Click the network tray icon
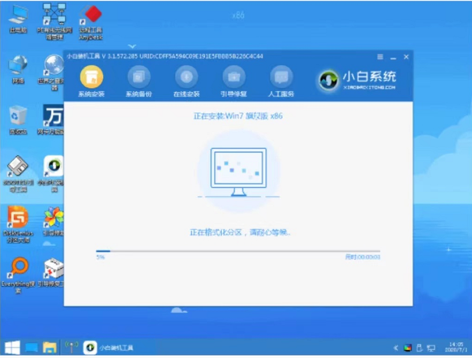Image resolution: width=472 pixels, height=358 pixels. [x=431, y=348]
